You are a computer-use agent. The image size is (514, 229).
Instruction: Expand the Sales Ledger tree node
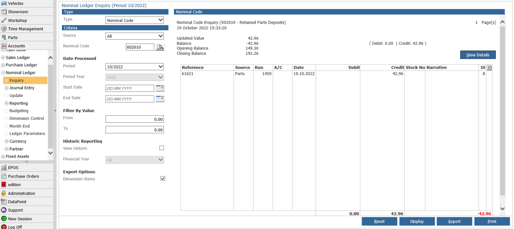click(3, 58)
